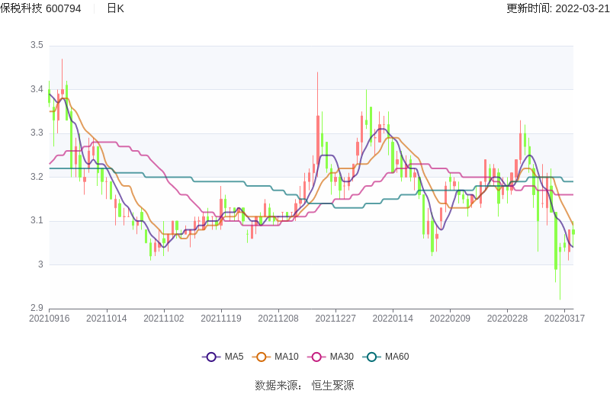
Task: Pick the 20211102 date axis label
Action: (163, 319)
